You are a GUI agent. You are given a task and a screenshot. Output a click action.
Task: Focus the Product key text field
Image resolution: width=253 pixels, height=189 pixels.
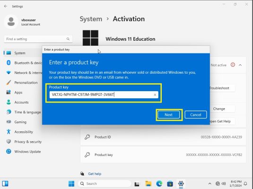tap(104, 94)
